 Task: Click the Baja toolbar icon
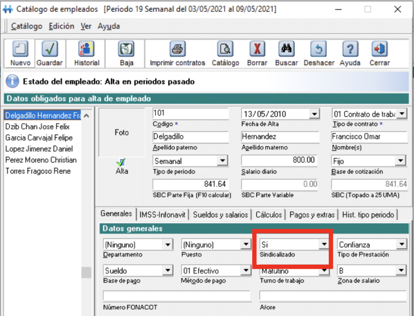(x=126, y=49)
